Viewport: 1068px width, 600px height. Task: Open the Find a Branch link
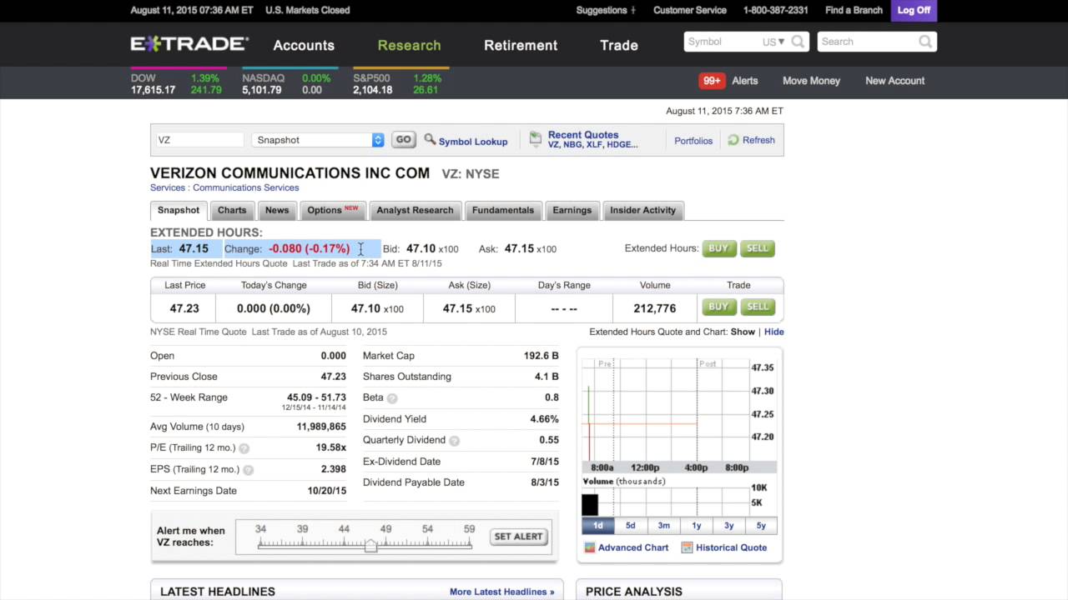854,10
